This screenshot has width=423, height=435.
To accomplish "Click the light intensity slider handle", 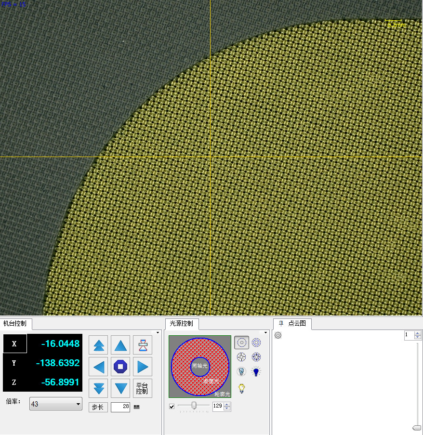I will click(194, 406).
